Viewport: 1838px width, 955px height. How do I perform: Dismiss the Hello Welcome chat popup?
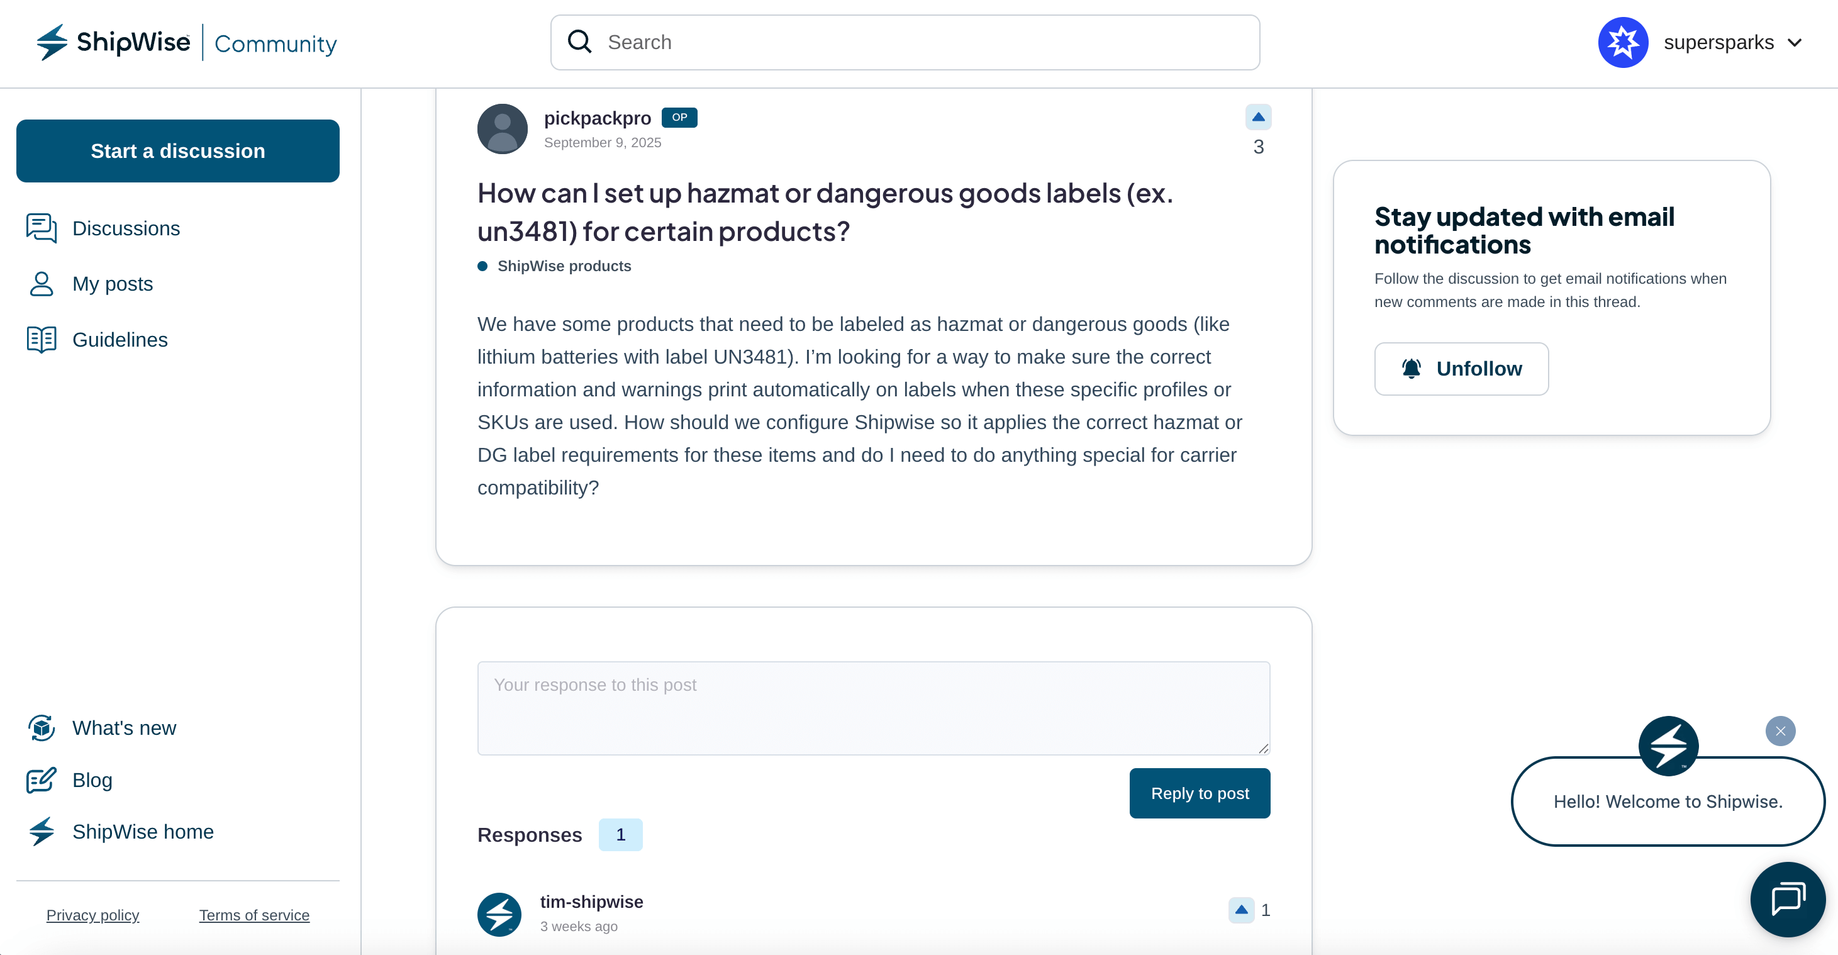pyautogui.click(x=1780, y=731)
